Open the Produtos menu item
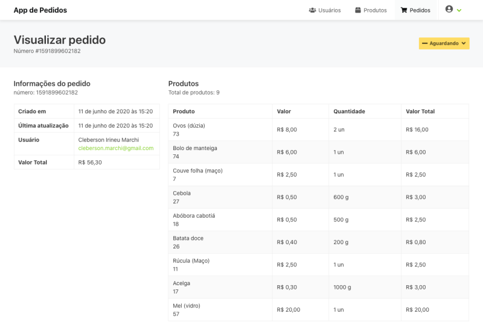 371,10
